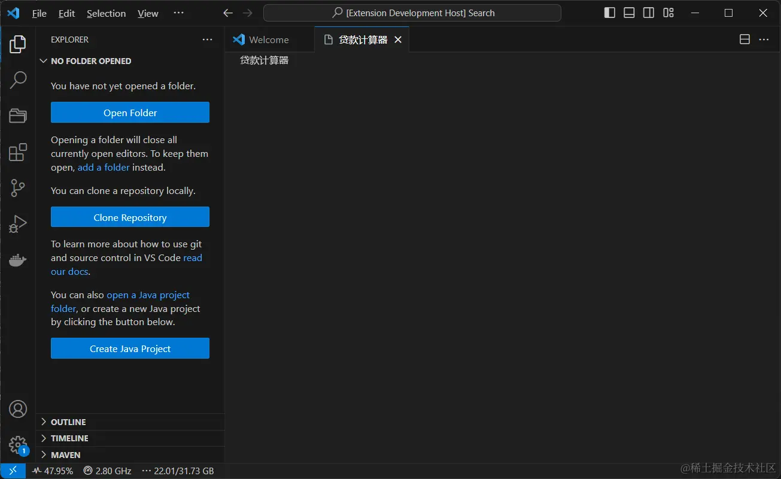781x479 pixels.
Task: Open the Selection menu
Action: tap(106, 13)
